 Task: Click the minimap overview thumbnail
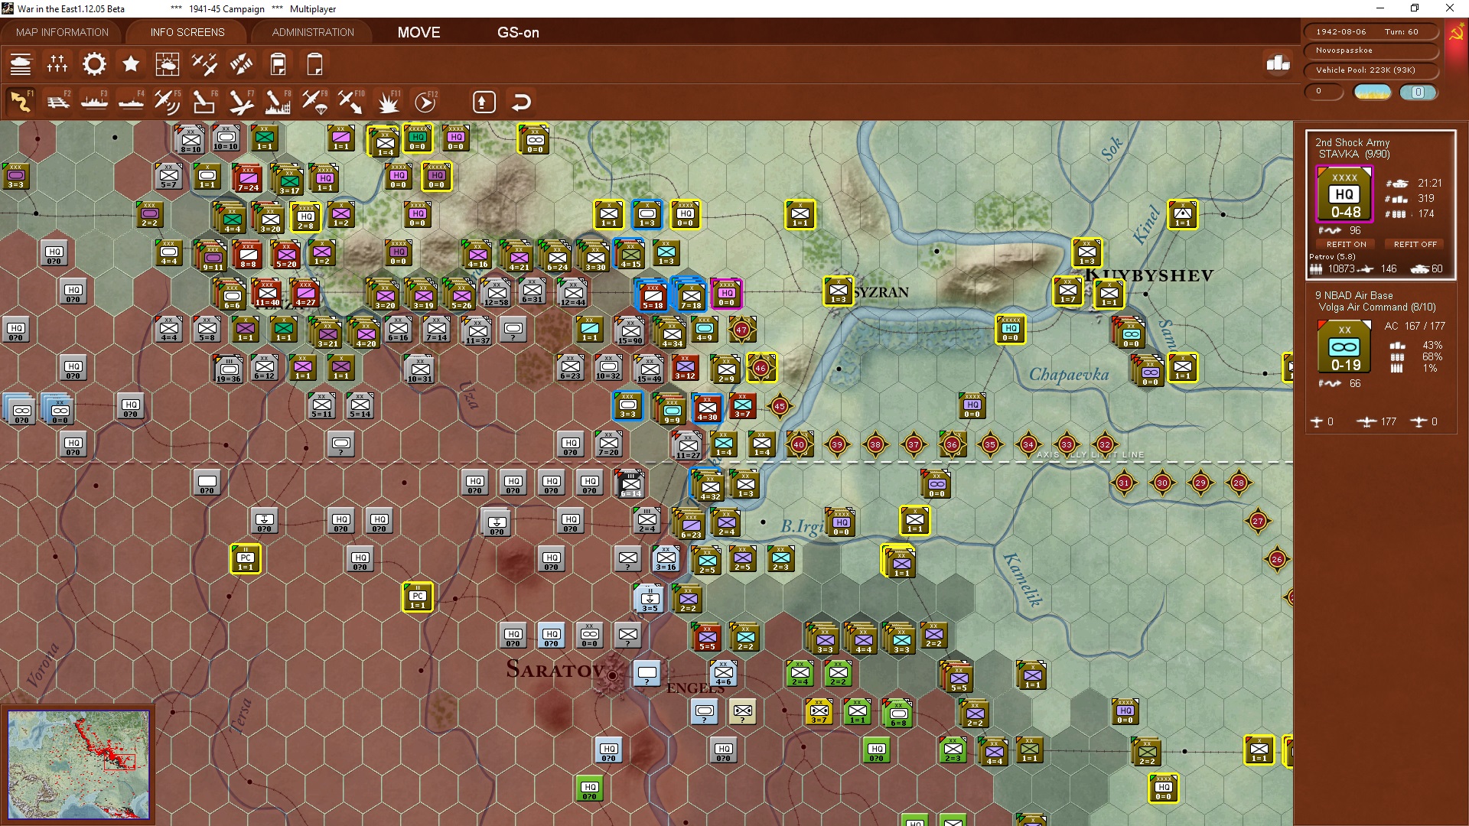(78, 764)
